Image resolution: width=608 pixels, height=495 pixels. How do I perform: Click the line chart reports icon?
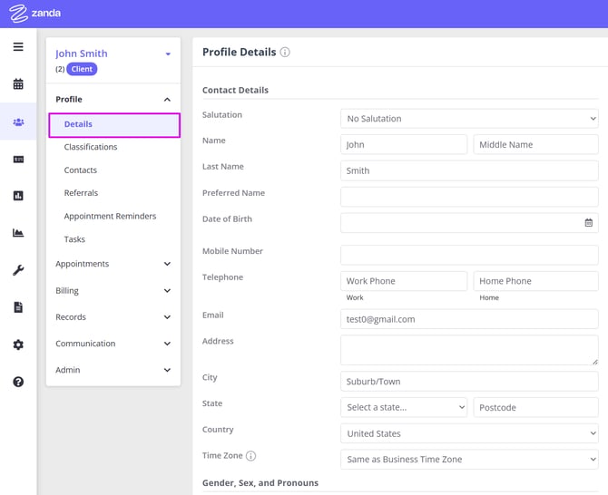(18, 233)
